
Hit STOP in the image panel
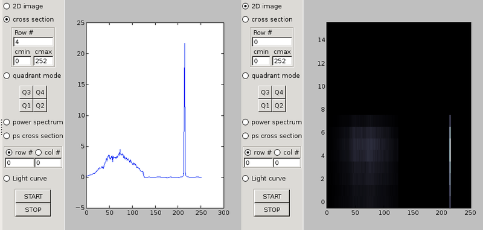pos(272,209)
